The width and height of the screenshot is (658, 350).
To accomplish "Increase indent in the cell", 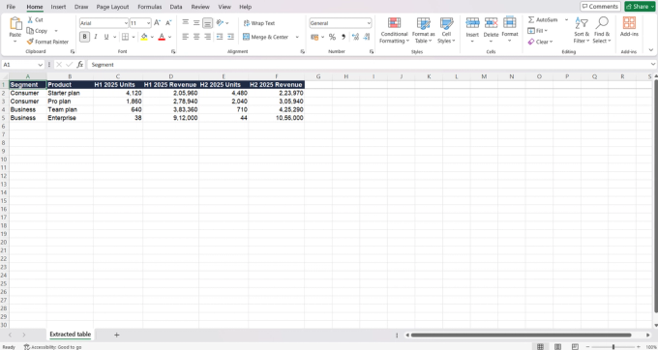I will tap(230, 37).
